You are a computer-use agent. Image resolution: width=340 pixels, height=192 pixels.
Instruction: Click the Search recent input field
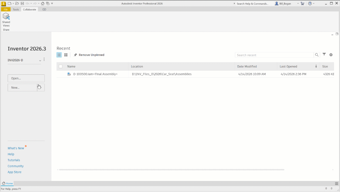coord(274,55)
